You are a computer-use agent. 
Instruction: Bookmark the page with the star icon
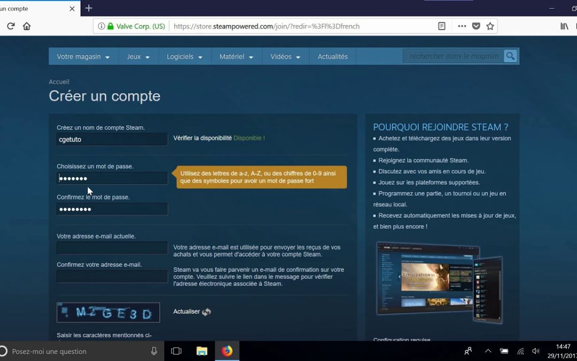pyautogui.click(x=490, y=26)
